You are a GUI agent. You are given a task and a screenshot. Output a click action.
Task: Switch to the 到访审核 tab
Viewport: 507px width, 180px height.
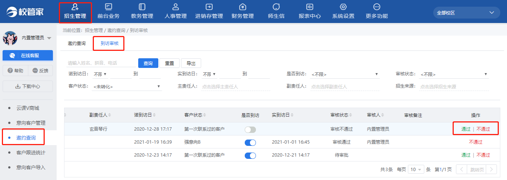tap(110, 43)
